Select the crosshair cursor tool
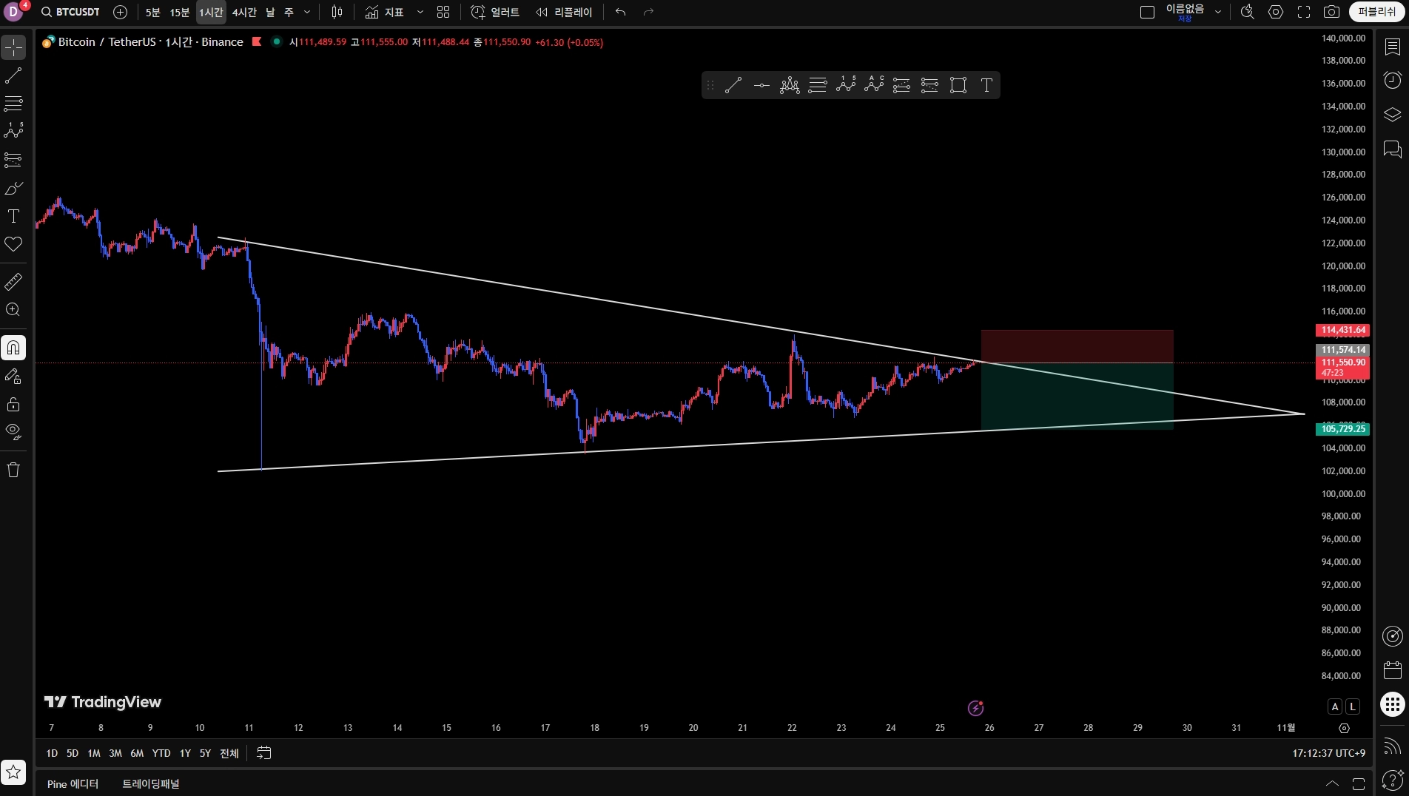 (x=13, y=48)
